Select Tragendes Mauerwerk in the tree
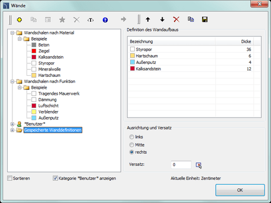The image size is (271, 203). 59,94
